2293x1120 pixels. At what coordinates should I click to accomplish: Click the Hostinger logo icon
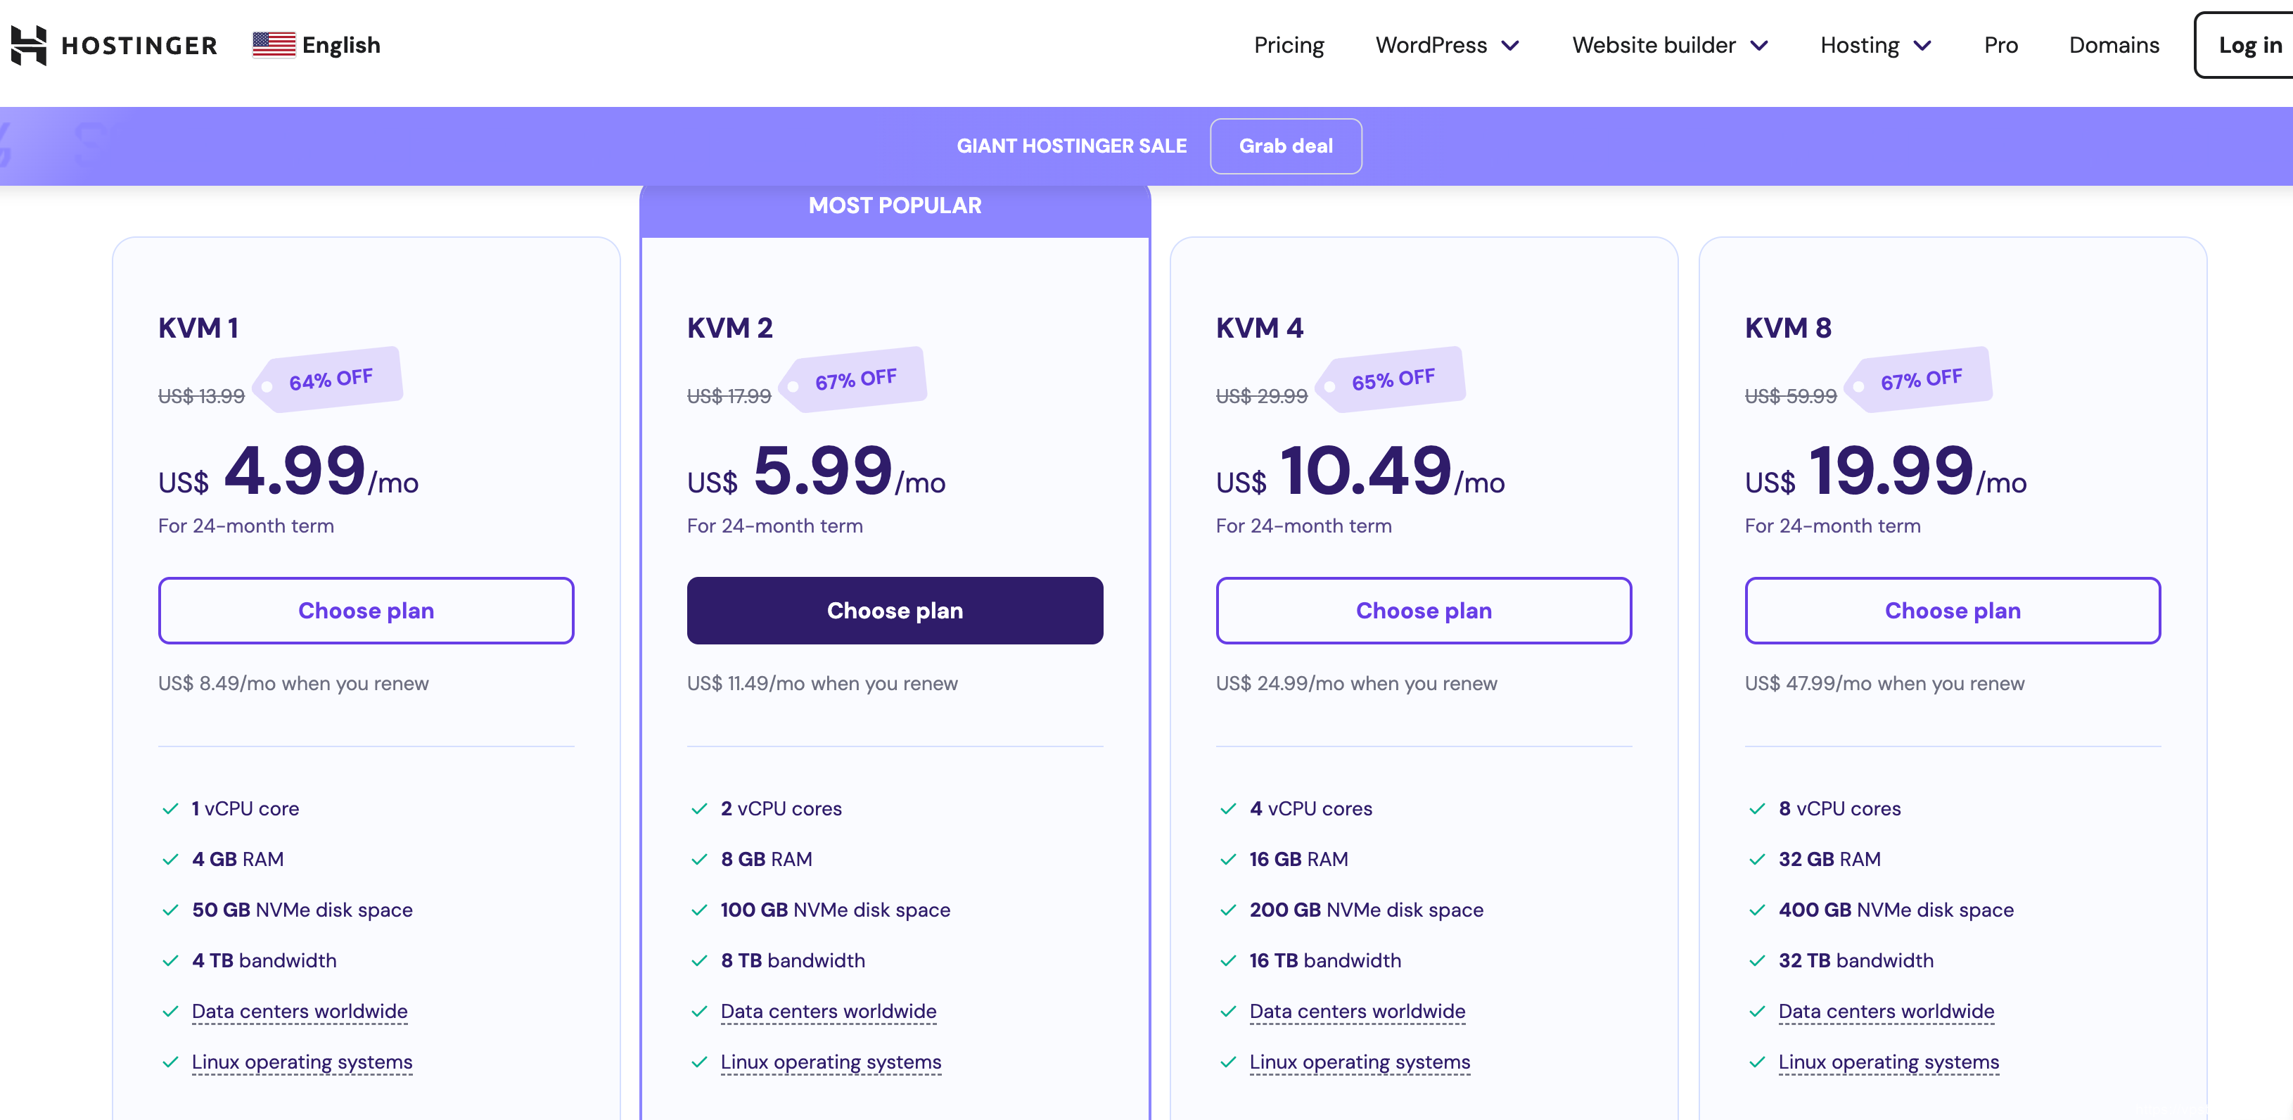[28, 44]
